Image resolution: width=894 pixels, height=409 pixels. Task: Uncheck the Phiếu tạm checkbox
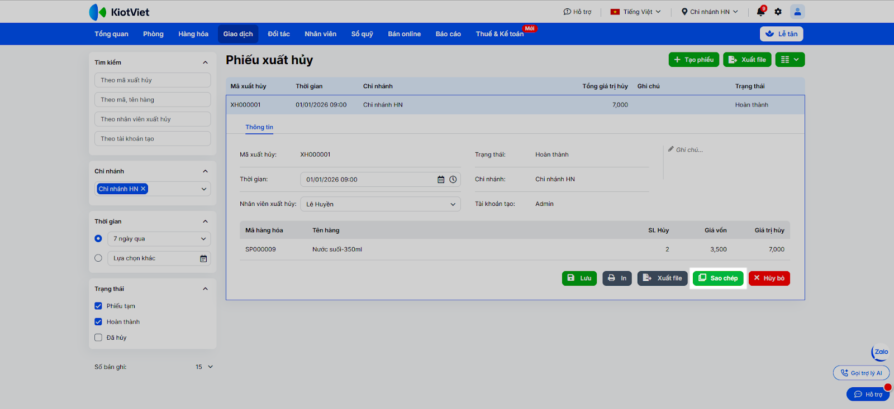98,306
